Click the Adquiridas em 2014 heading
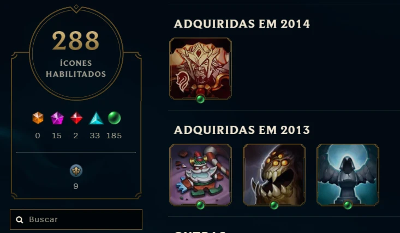 pyautogui.click(x=242, y=24)
